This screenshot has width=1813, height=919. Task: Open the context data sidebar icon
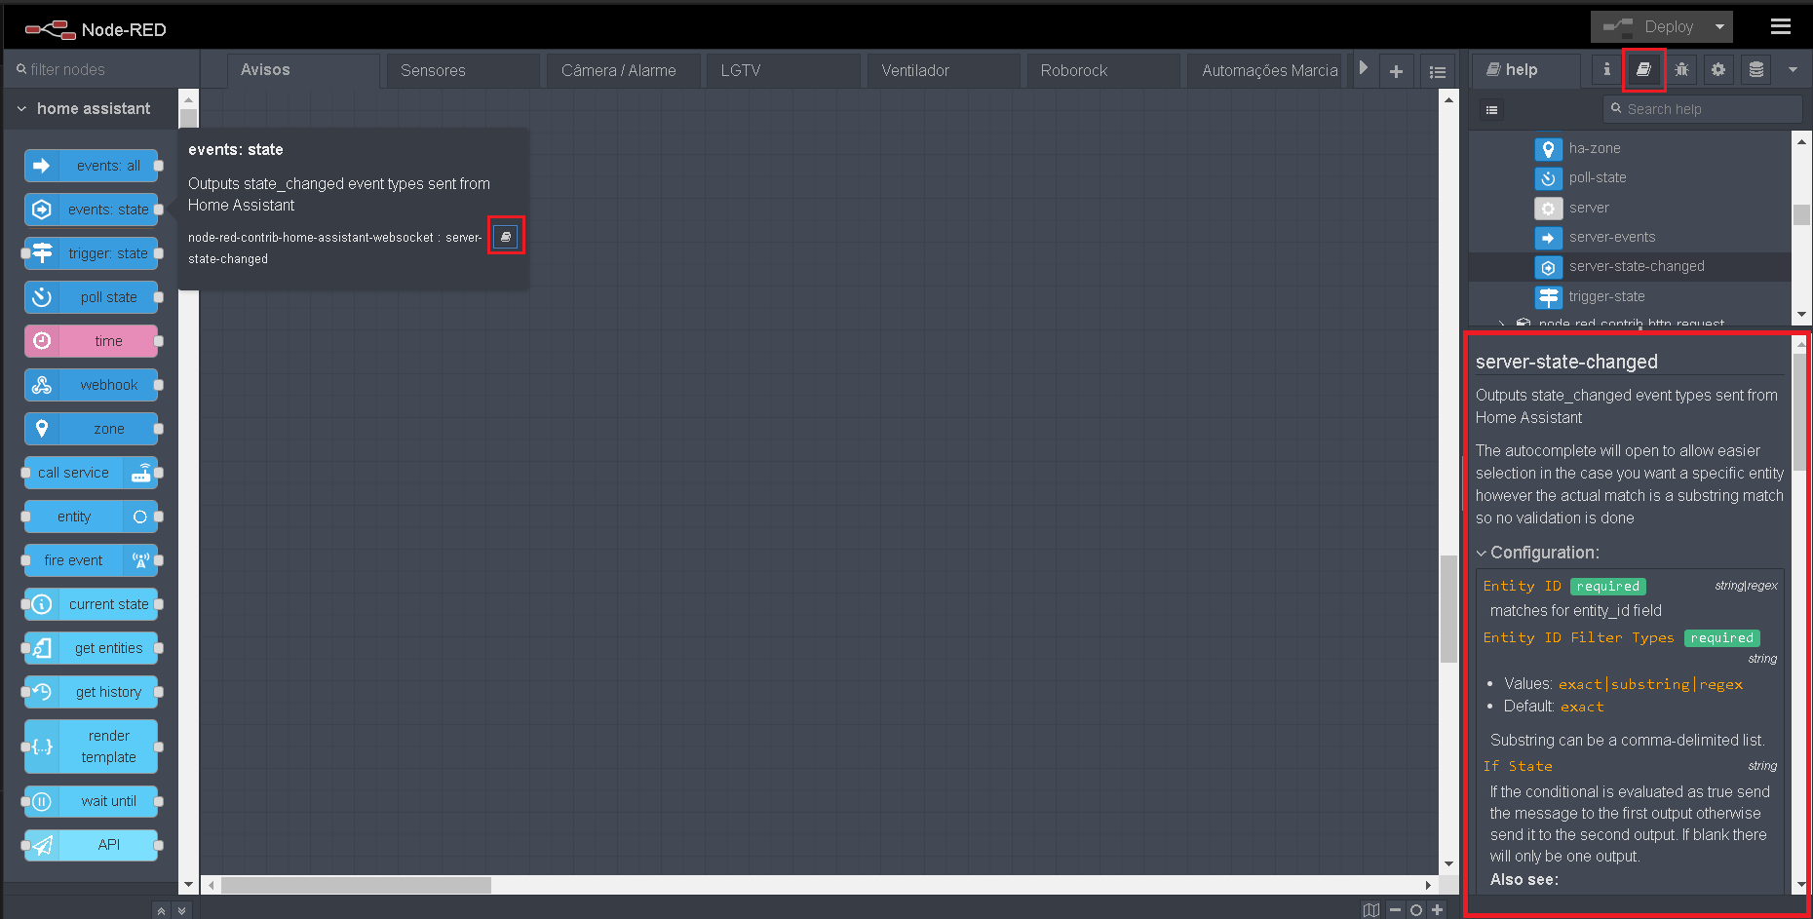pyautogui.click(x=1756, y=69)
